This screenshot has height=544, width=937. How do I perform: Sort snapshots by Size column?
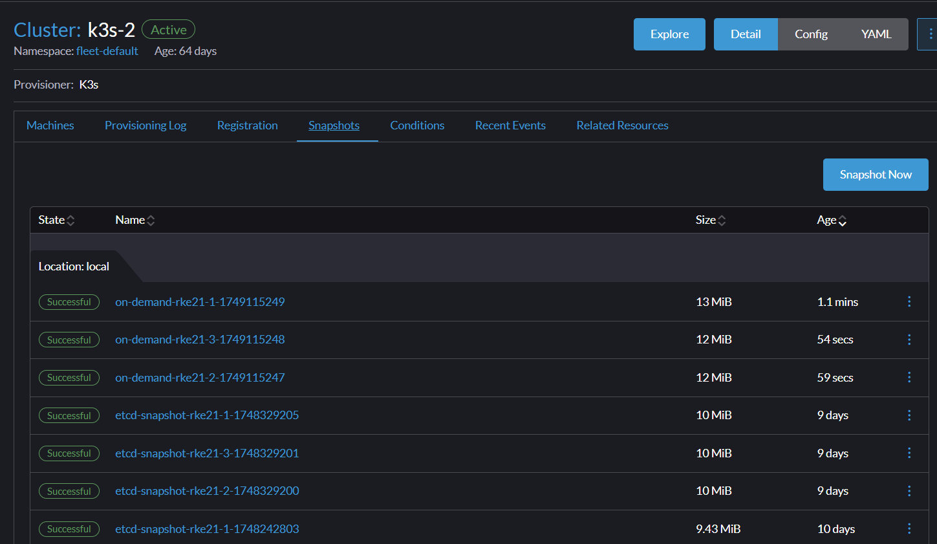711,220
